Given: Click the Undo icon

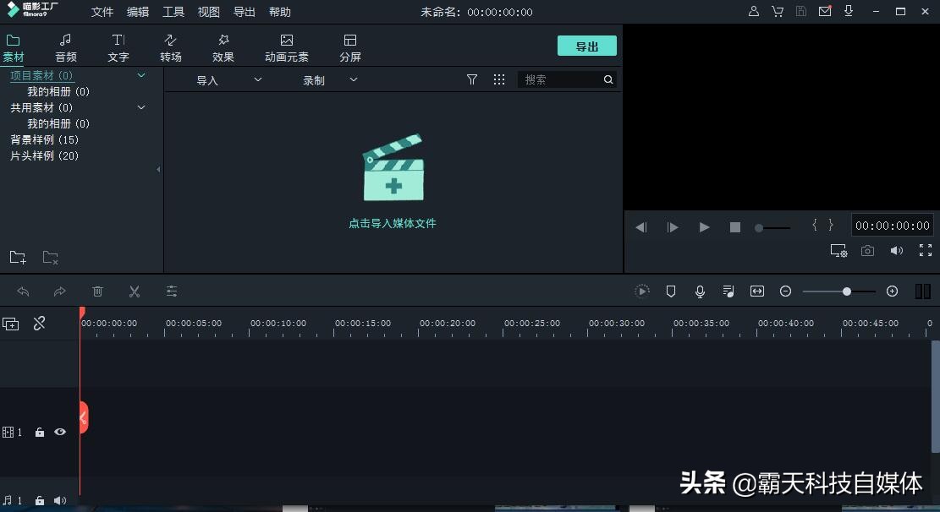Looking at the screenshot, I should [23, 291].
